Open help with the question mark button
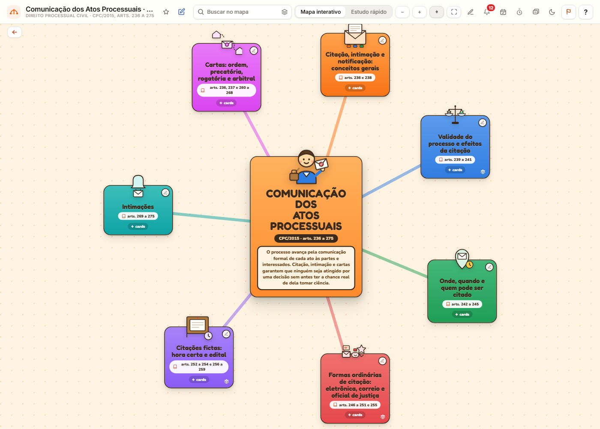This screenshot has height=429, width=600. 586,12
